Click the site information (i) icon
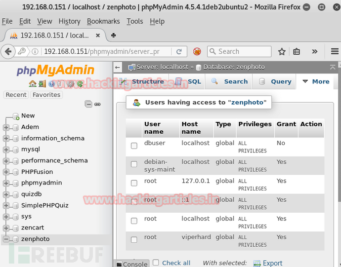 pyautogui.click(x=35, y=51)
